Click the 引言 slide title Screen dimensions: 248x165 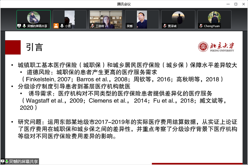click(34, 47)
